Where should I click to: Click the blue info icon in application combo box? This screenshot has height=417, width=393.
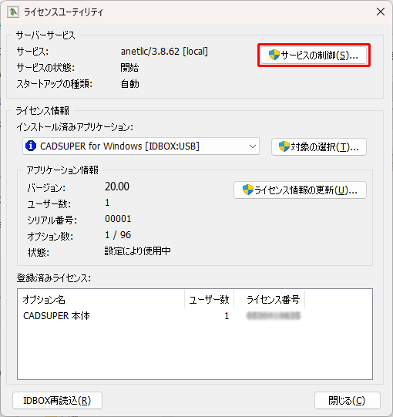click(x=31, y=146)
